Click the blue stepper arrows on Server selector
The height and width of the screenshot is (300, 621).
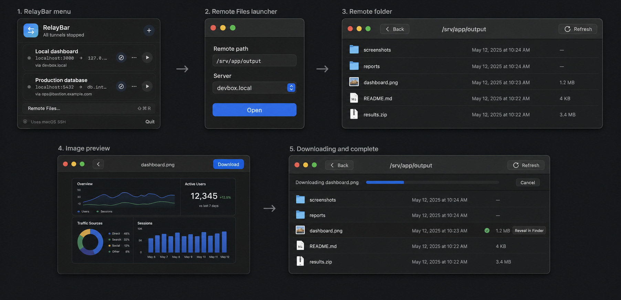point(291,88)
